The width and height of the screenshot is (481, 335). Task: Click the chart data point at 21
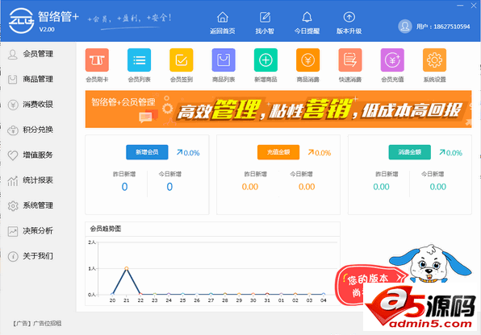(127, 268)
